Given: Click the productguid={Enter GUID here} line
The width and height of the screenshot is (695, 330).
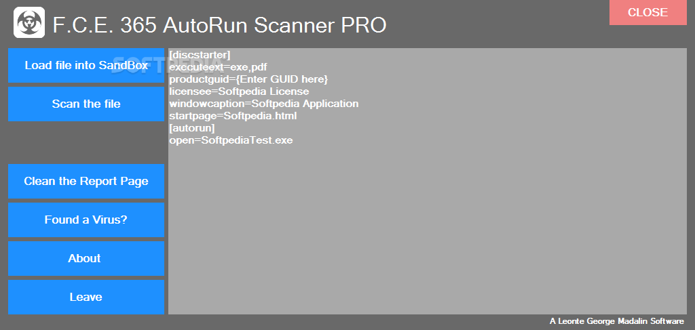Looking at the screenshot, I should pos(248,80).
